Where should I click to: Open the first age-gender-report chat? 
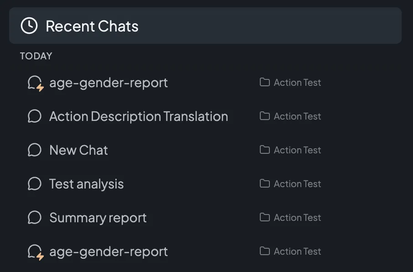[108, 83]
